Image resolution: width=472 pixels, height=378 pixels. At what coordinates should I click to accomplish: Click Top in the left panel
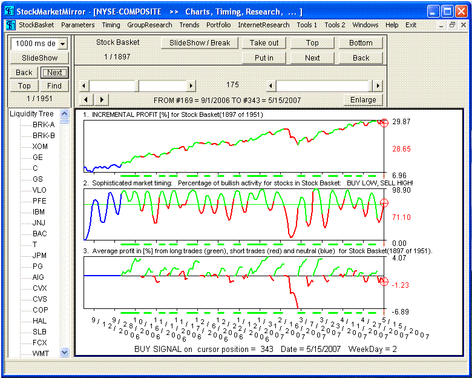24,86
